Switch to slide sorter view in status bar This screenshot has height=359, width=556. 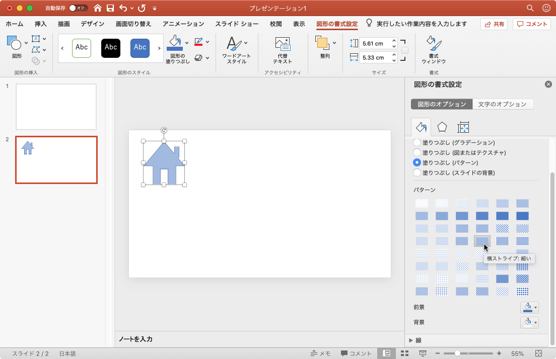click(x=404, y=353)
